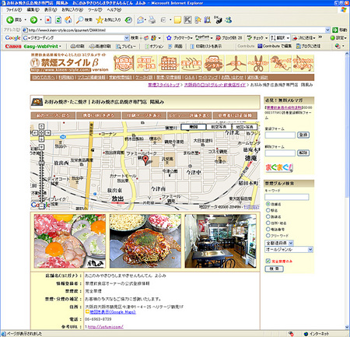Screen dimensions: 350x337
Task: Select the フリーワード radio button
Action: tap(268, 236)
